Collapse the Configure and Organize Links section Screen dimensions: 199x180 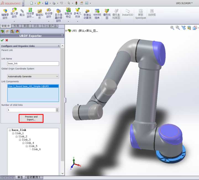tap(59, 46)
